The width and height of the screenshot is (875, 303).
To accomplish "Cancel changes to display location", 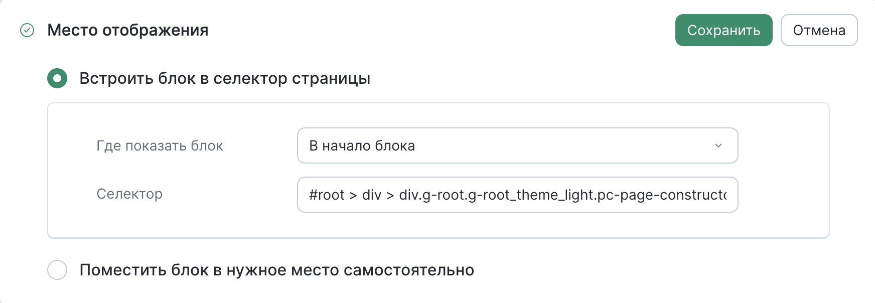I will pyautogui.click(x=819, y=30).
